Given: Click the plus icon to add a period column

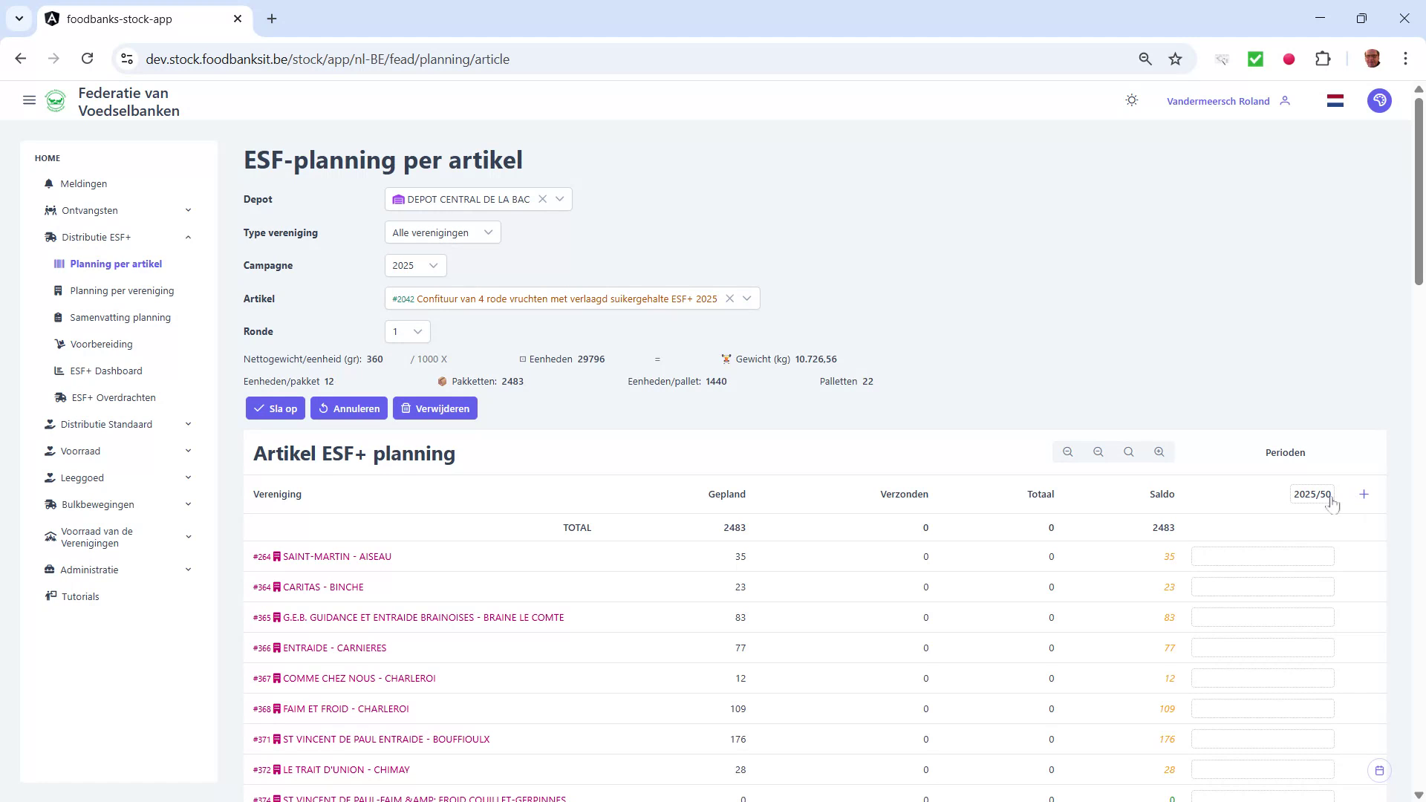Looking at the screenshot, I should [1364, 493].
